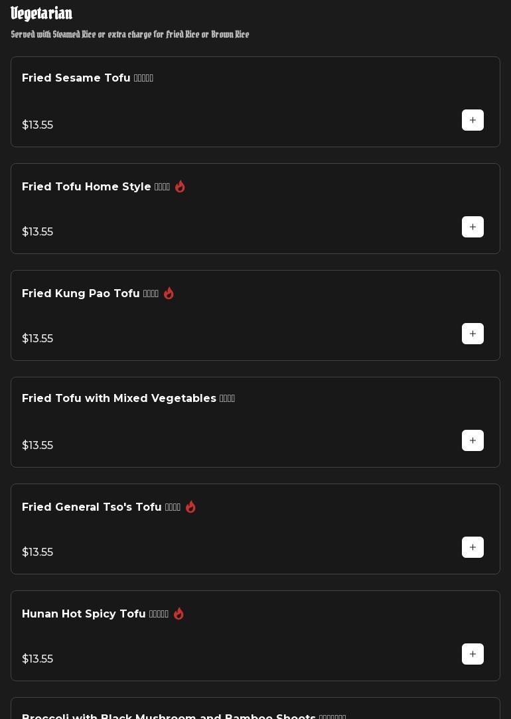Viewport: 511px width, 719px height.
Task: Add Fried Sesame Tofu with plus icon
Action: pyautogui.click(x=473, y=120)
